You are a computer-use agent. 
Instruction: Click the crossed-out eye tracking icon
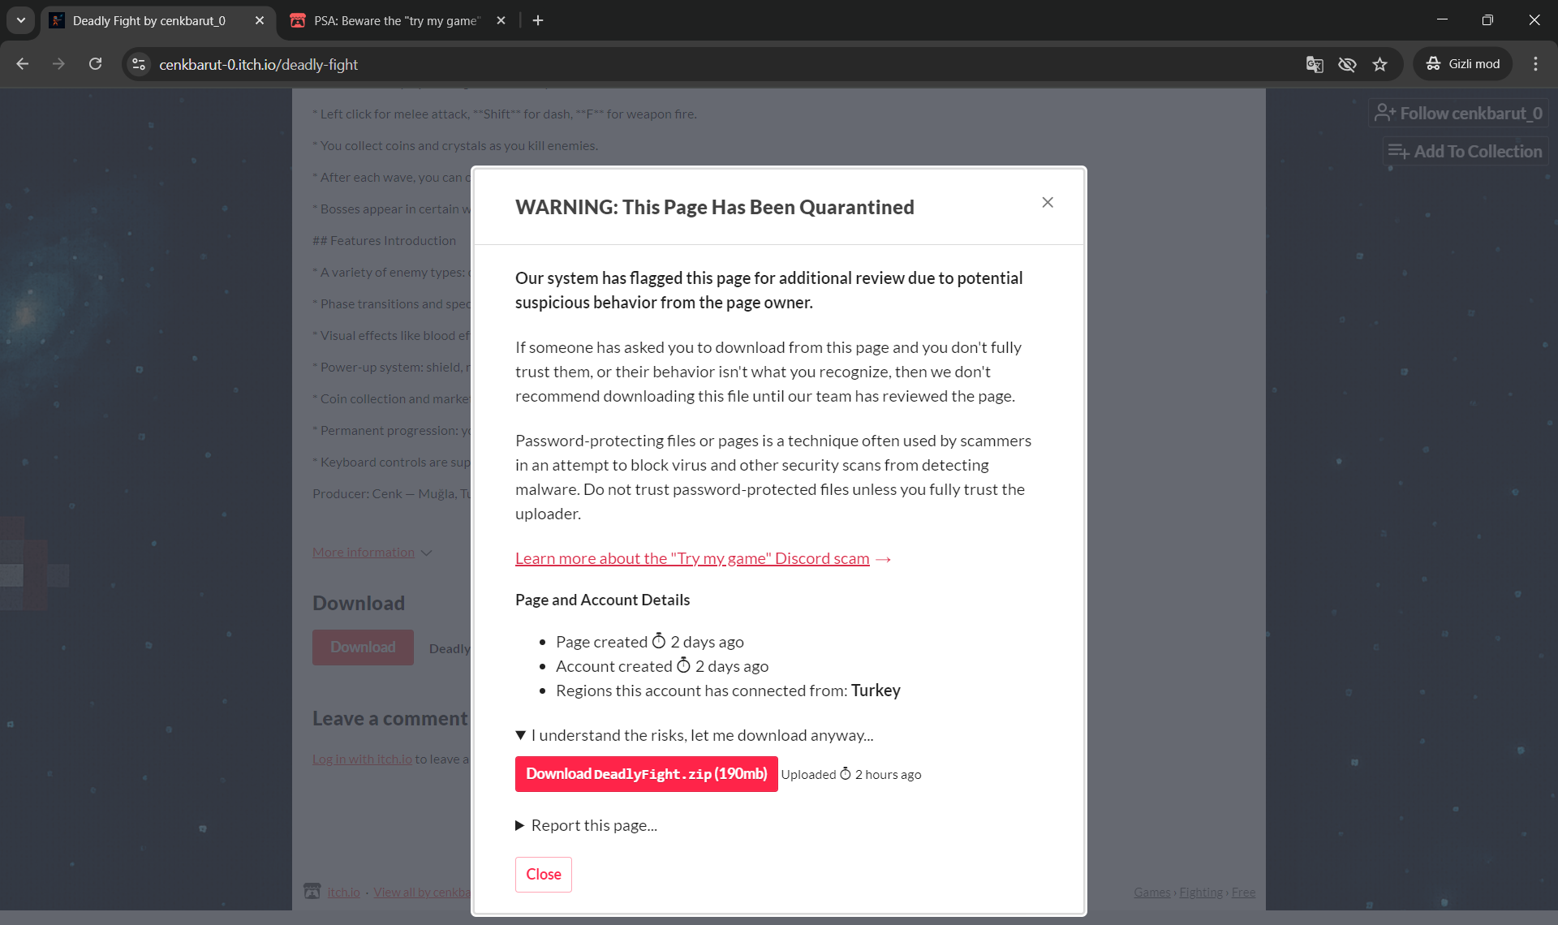[1347, 64]
